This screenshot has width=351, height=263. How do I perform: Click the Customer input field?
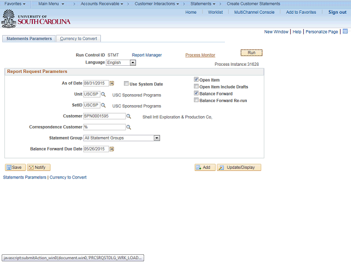105,116
